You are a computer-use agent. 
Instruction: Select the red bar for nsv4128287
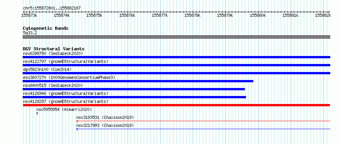click(176, 105)
